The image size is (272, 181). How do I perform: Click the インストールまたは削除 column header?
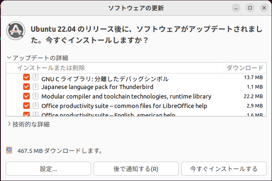click(119, 68)
